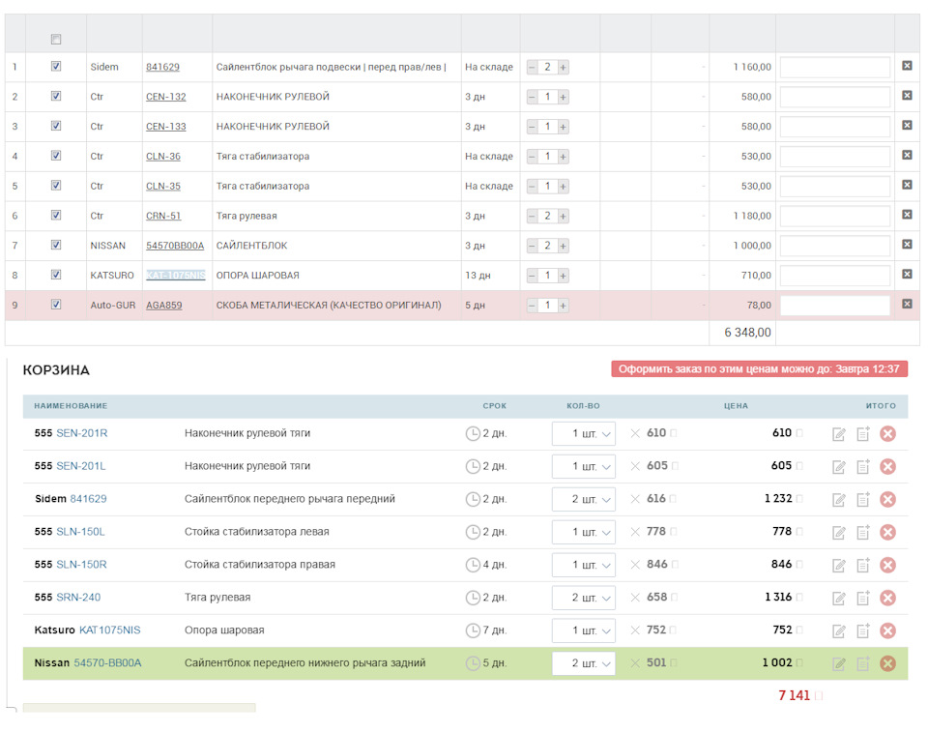This screenshot has width=928, height=733.
Task: Uncheck the CEN-132 row checkbox
Action: click(56, 96)
